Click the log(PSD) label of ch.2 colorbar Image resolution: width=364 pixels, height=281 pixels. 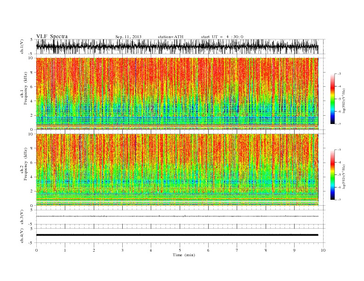[344, 176]
